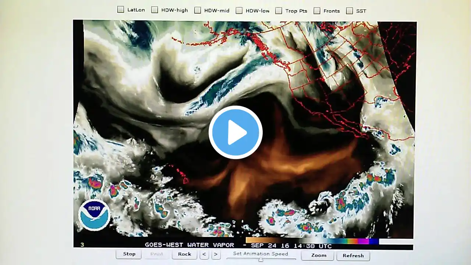Advance one frame with > button
471x265 pixels.
[x=216, y=254]
